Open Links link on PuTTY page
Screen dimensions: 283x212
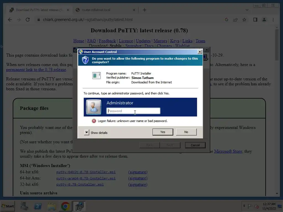[x=187, y=41]
